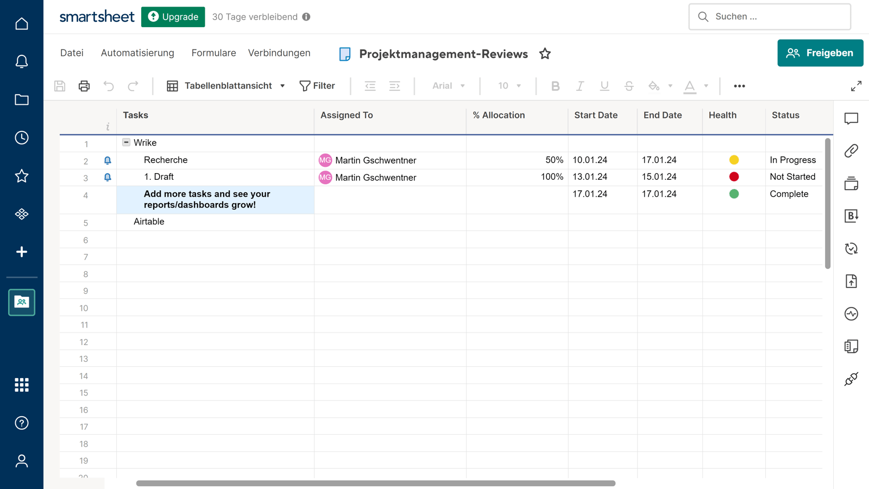869x489 pixels.
Task: Open the comments panel
Action: click(851, 118)
